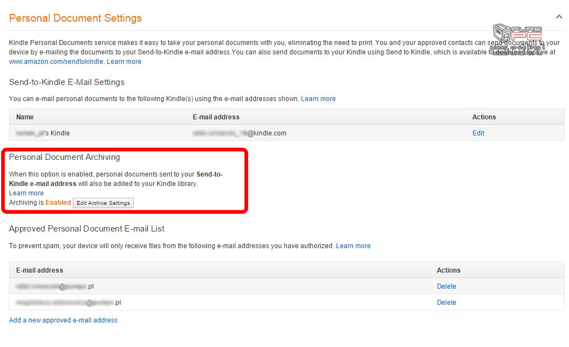This screenshot has height=347, width=569.
Task: Select the @kindle.com e-mail address text
Action: tap(239, 133)
